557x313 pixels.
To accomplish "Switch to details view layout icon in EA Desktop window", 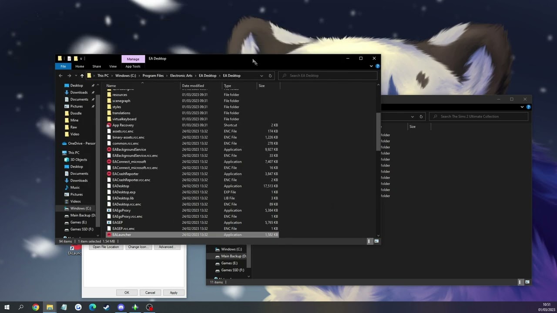I will (x=369, y=241).
